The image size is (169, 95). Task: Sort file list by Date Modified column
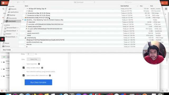pyautogui.click(x=124, y=6)
